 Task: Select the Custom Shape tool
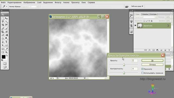[6, 45]
